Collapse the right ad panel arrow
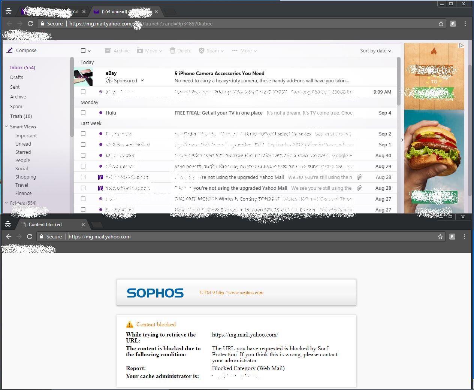 402,140
